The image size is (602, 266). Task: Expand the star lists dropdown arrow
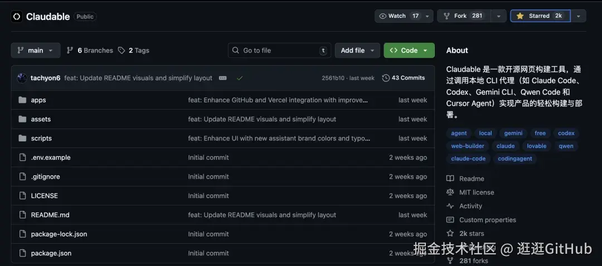pos(579,16)
